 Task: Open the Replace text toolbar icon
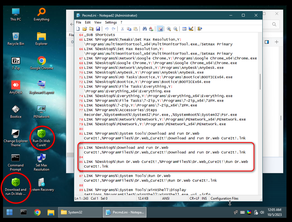151,29
